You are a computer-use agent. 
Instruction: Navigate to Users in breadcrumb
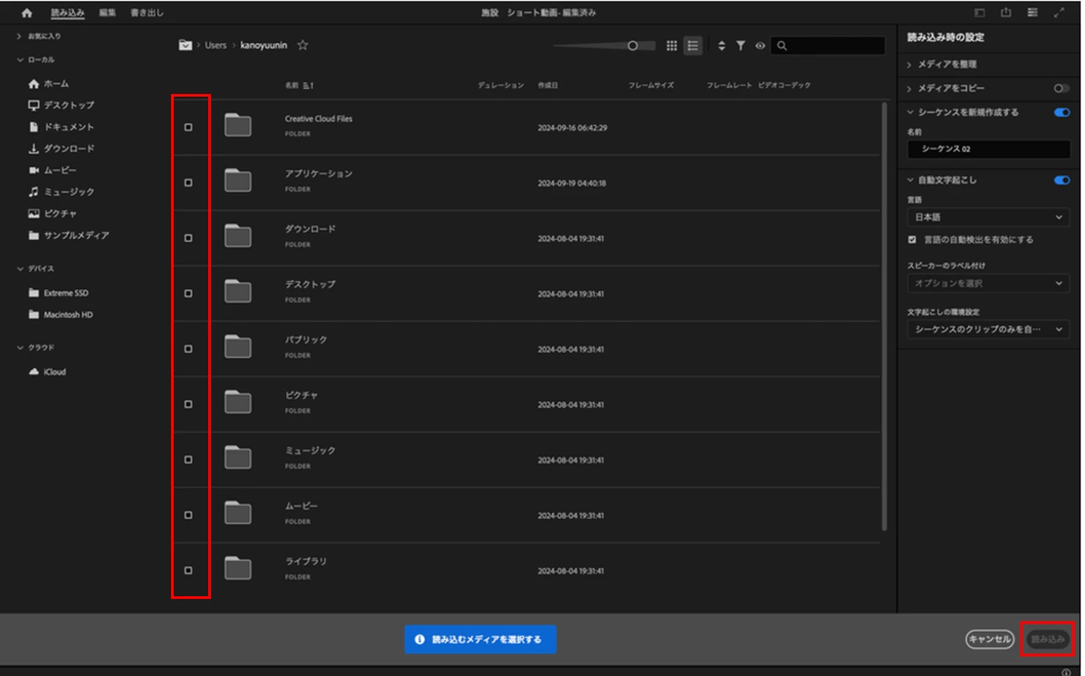216,45
